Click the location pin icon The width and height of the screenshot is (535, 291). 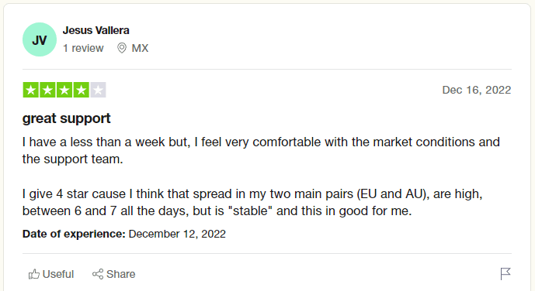coord(121,48)
